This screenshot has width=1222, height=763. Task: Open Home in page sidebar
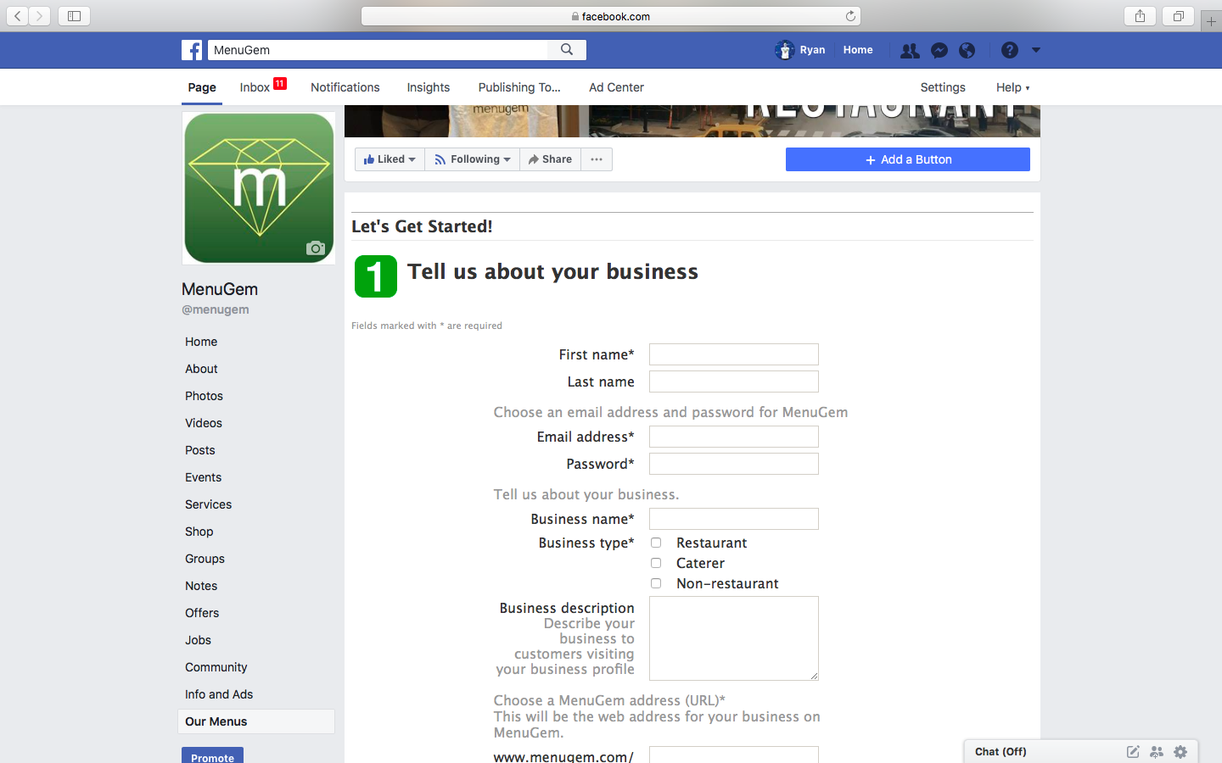[x=201, y=342]
